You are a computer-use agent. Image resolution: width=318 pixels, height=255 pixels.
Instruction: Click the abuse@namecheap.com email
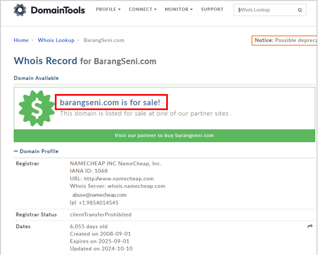[99, 195]
